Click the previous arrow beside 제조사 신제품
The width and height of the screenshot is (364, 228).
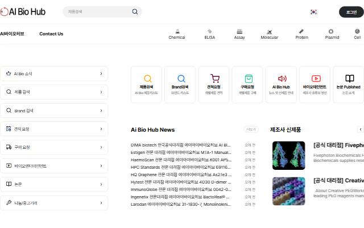(361, 129)
